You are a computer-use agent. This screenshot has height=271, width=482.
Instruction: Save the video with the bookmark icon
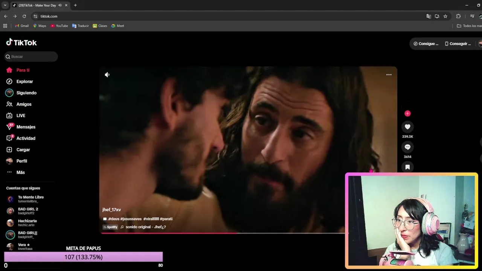(x=407, y=167)
